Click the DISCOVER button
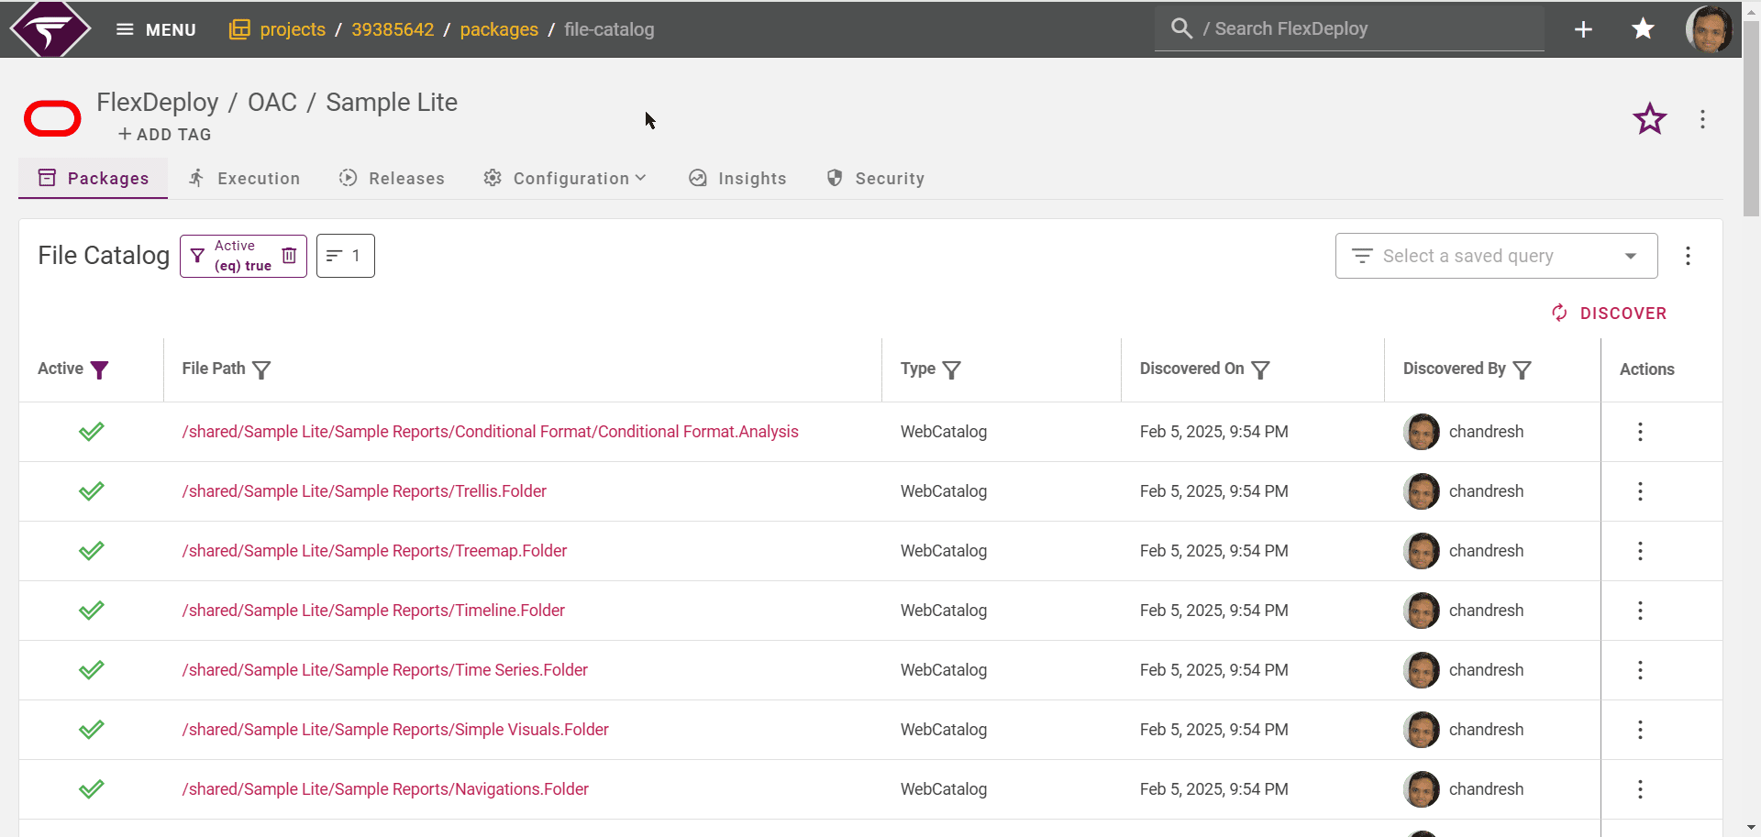Viewport: 1761px width, 837px height. (1609, 314)
